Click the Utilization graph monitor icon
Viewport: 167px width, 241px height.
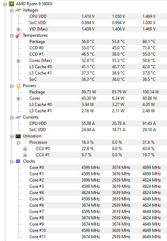tap(18, 136)
